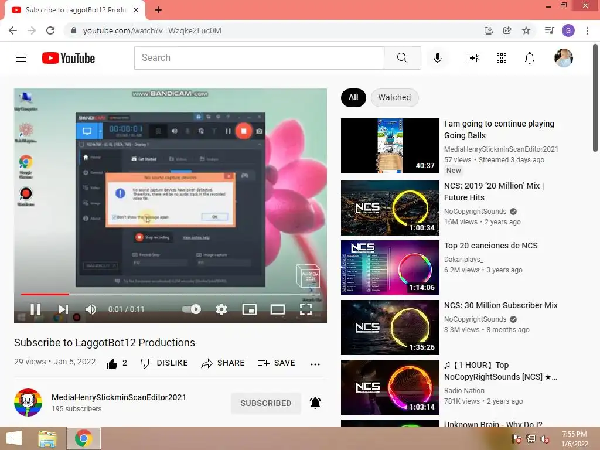600x450 pixels.
Task: Open 'NCS: 30 Million Subscriber Mix' title
Action: tap(500, 305)
